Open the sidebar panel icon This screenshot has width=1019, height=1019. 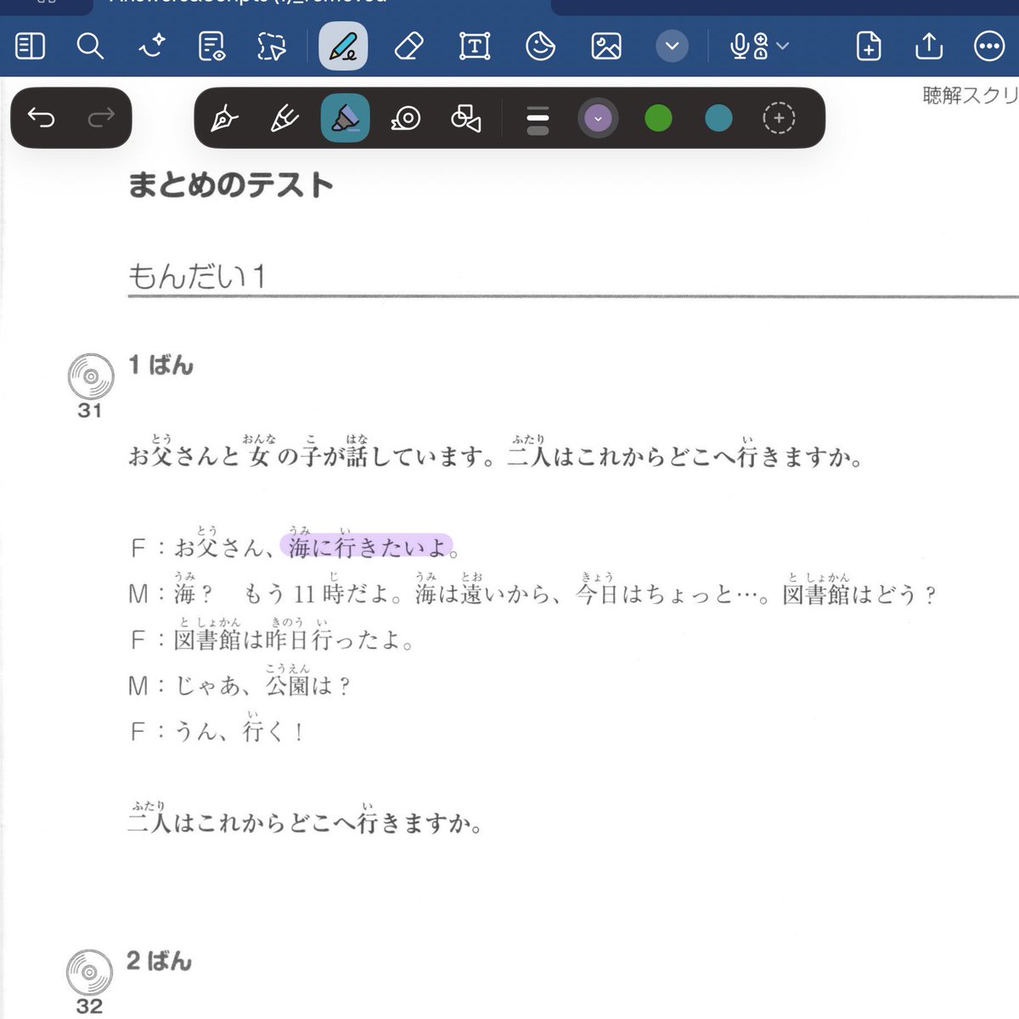(30, 46)
